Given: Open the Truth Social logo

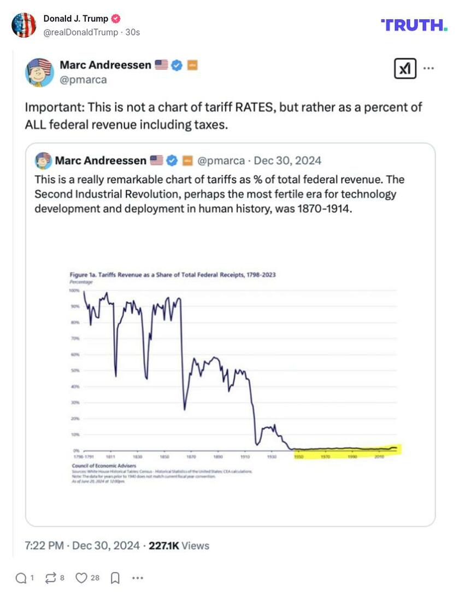Looking at the screenshot, I should tap(414, 25).
